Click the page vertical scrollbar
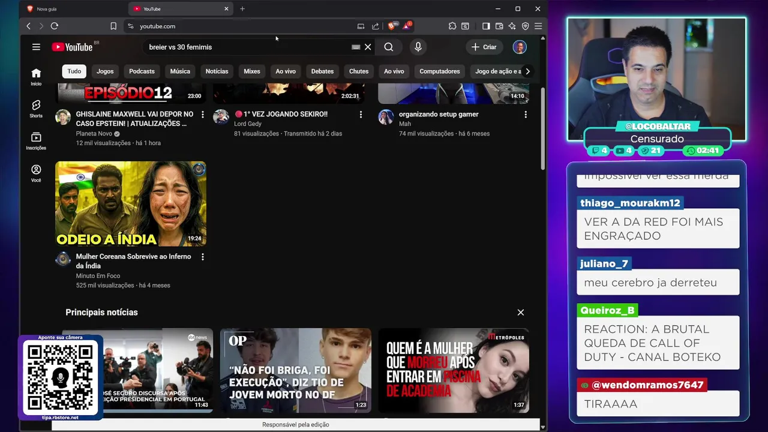Image resolution: width=768 pixels, height=432 pixels. click(543, 129)
